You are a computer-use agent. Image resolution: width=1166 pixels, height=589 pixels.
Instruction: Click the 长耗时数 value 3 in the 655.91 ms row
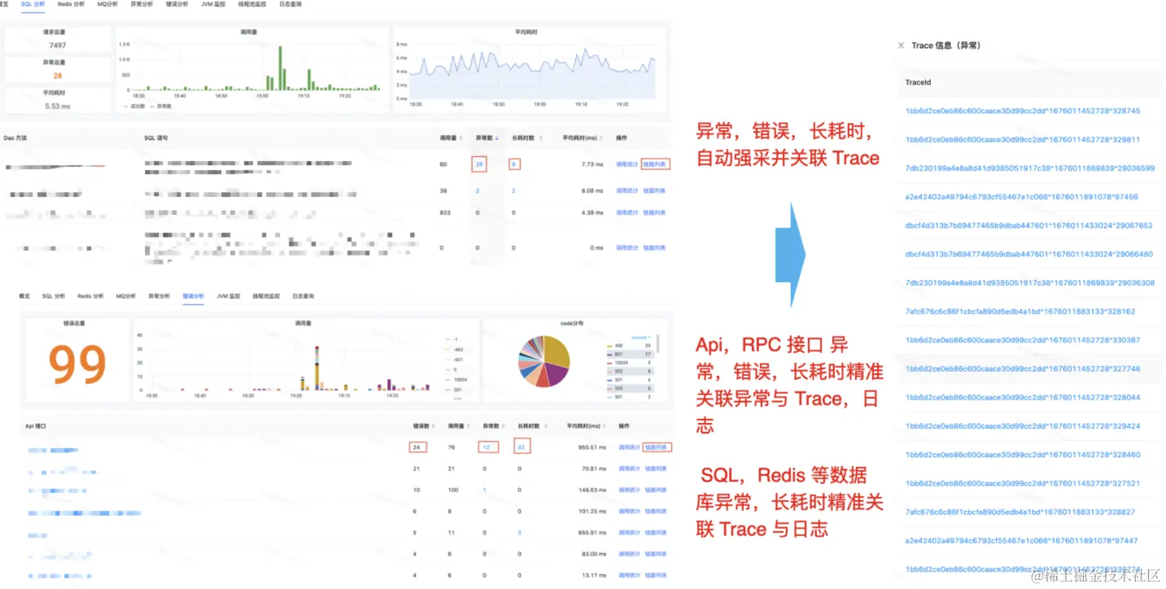click(x=521, y=533)
